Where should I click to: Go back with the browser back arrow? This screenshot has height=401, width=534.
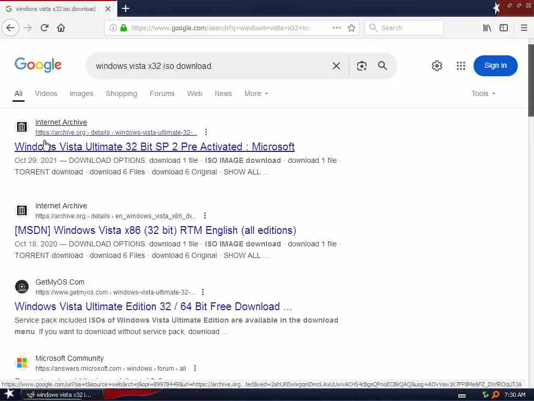10,28
